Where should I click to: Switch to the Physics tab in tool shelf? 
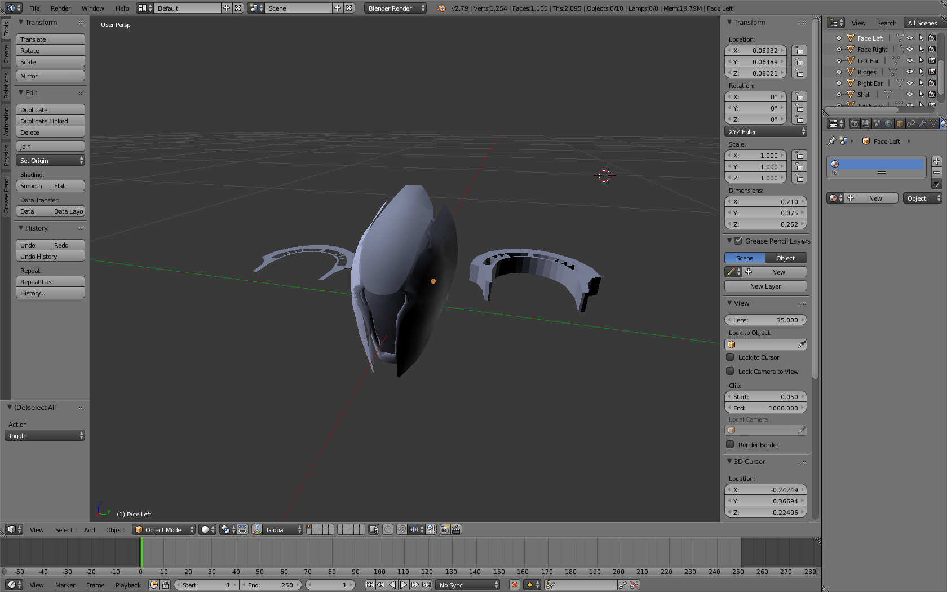tap(6, 155)
